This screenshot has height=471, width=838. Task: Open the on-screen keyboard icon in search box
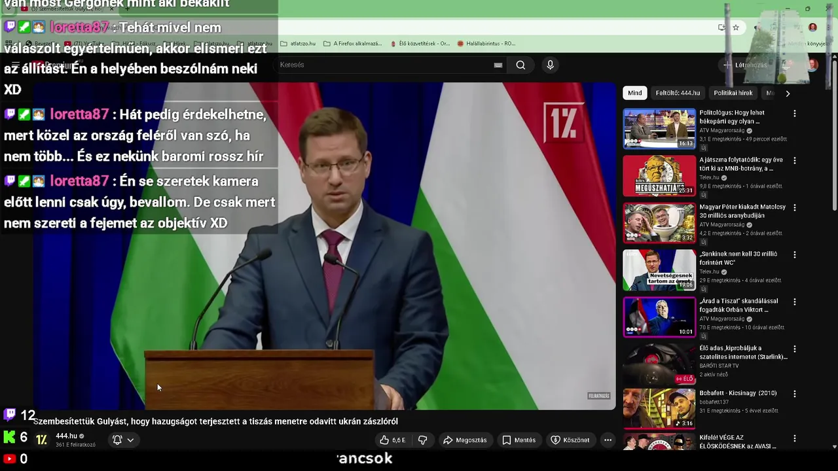[498, 65]
